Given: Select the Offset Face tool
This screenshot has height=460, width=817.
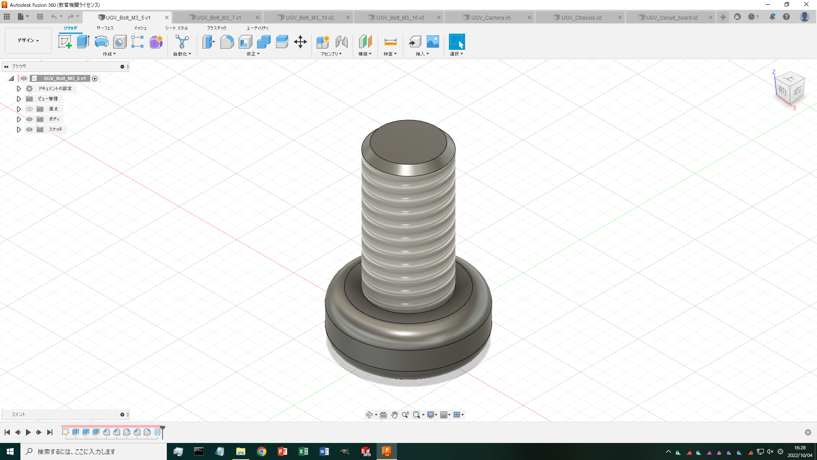Looking at the screenshot, I should (x=282, y=42).
